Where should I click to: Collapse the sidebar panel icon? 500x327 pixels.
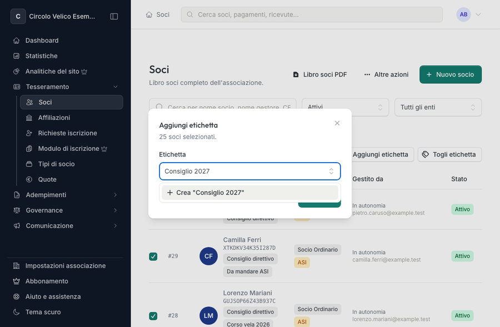114,16
